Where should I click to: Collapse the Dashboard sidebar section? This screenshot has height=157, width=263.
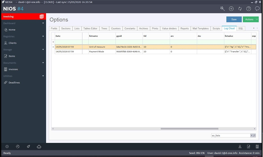[43, 23]
